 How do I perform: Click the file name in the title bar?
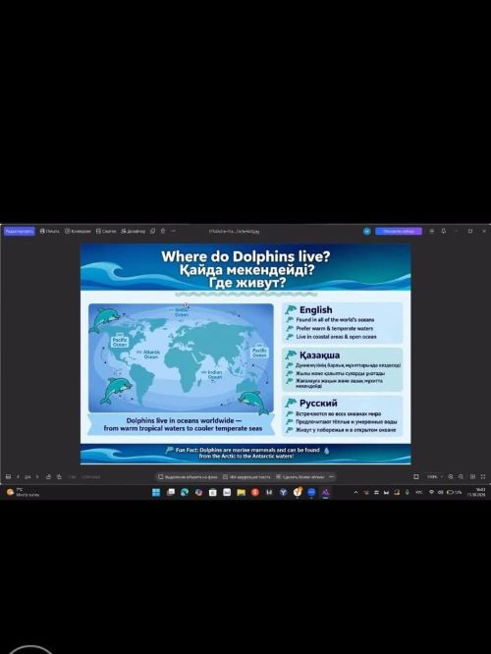point(234,231)
